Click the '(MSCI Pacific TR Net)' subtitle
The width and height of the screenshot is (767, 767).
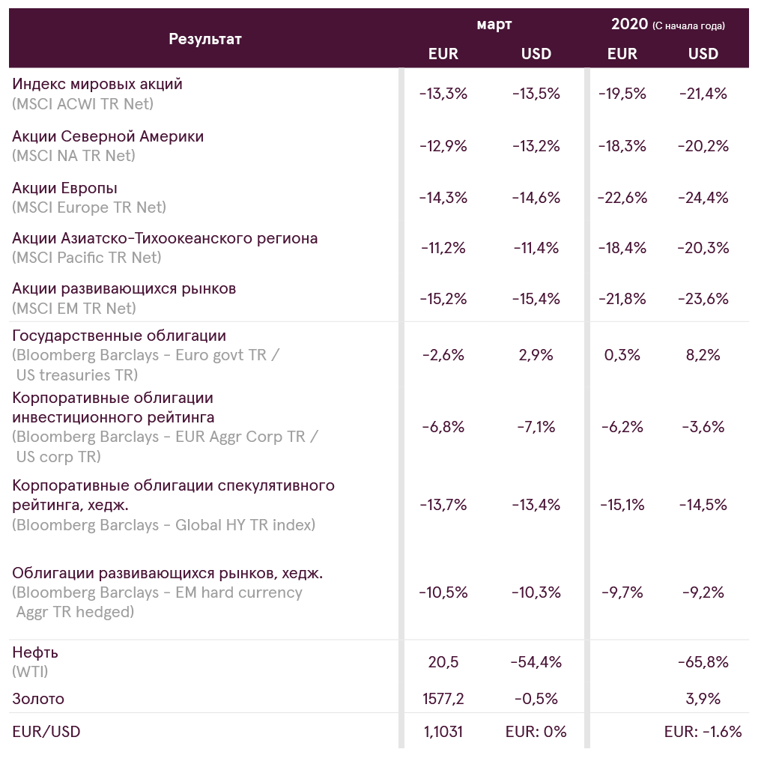pos(87,258)
